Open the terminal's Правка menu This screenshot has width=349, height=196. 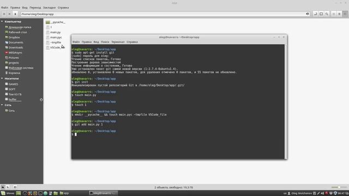point(86,42)
